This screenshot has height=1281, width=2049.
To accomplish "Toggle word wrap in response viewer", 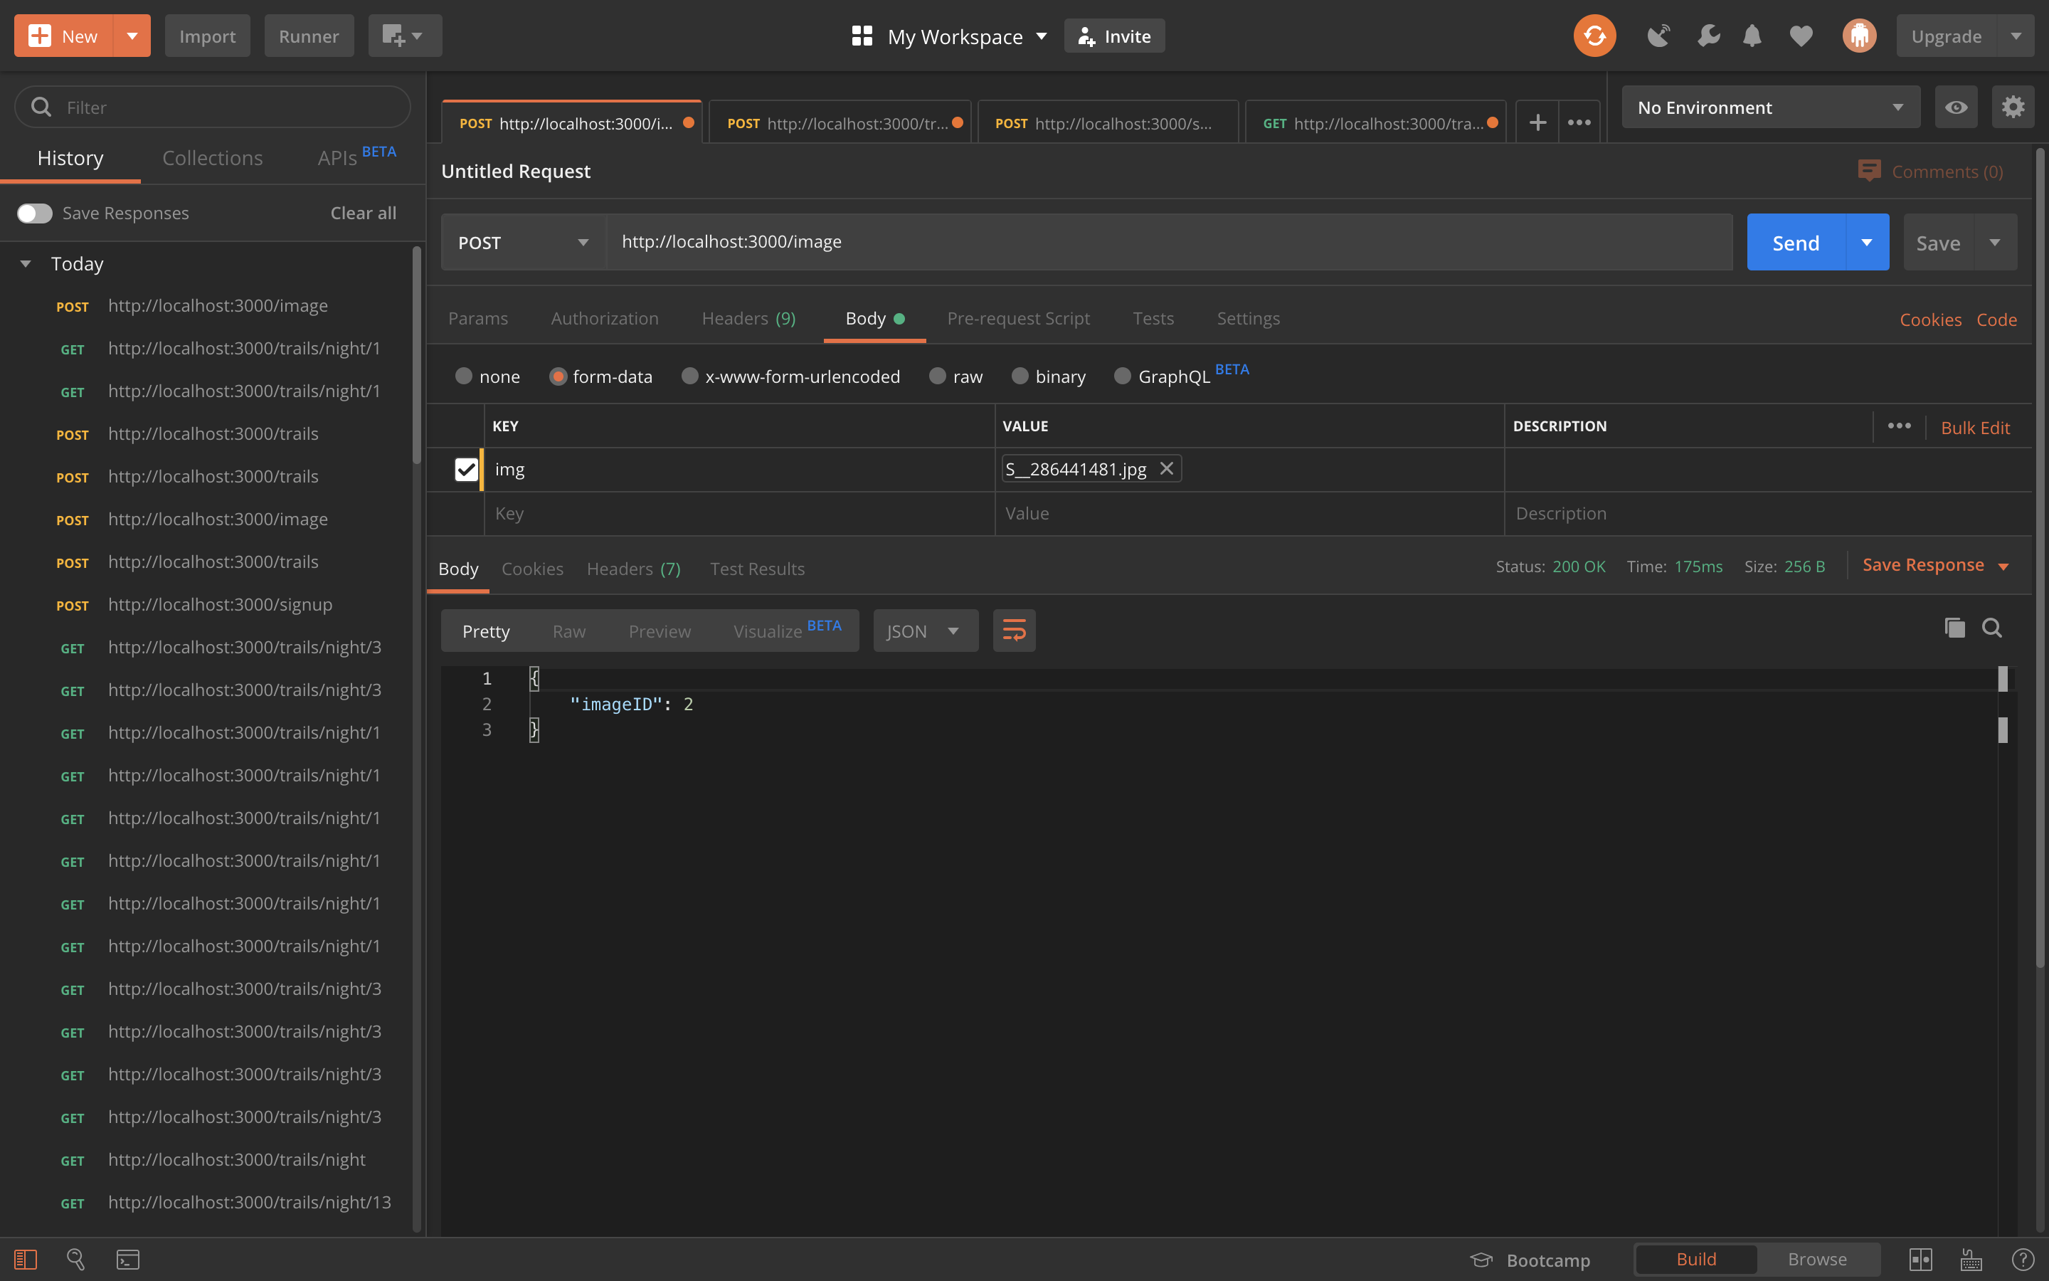I will (x=1014, y=631).
